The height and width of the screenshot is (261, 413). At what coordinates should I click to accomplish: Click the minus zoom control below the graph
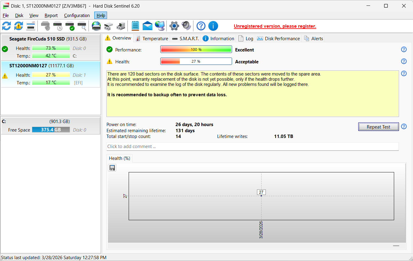[396, 245]
